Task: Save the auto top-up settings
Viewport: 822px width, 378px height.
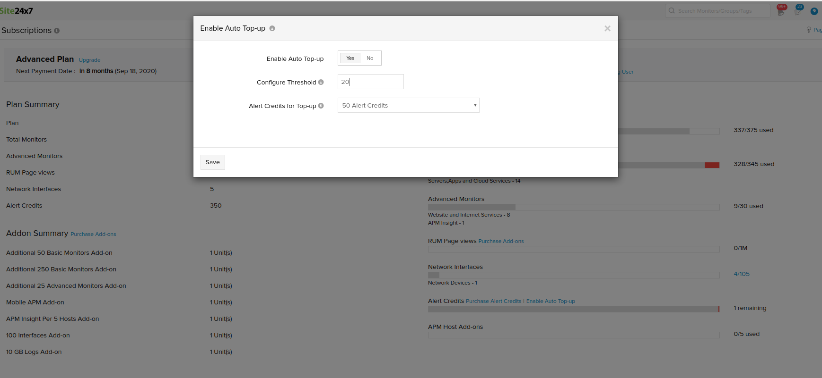Action: click(x=212, y=162)
